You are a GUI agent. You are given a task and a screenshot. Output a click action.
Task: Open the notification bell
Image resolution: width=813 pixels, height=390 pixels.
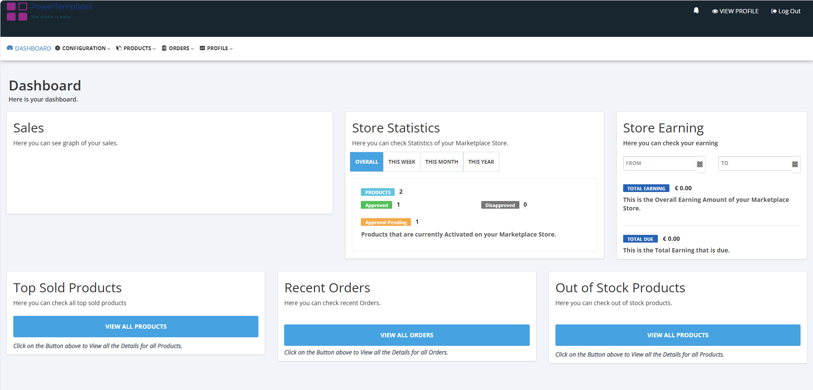click(x=696, y=11)
